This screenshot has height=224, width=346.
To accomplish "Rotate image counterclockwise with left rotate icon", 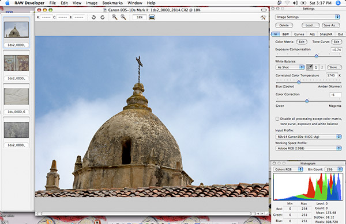I will [93, 17].
